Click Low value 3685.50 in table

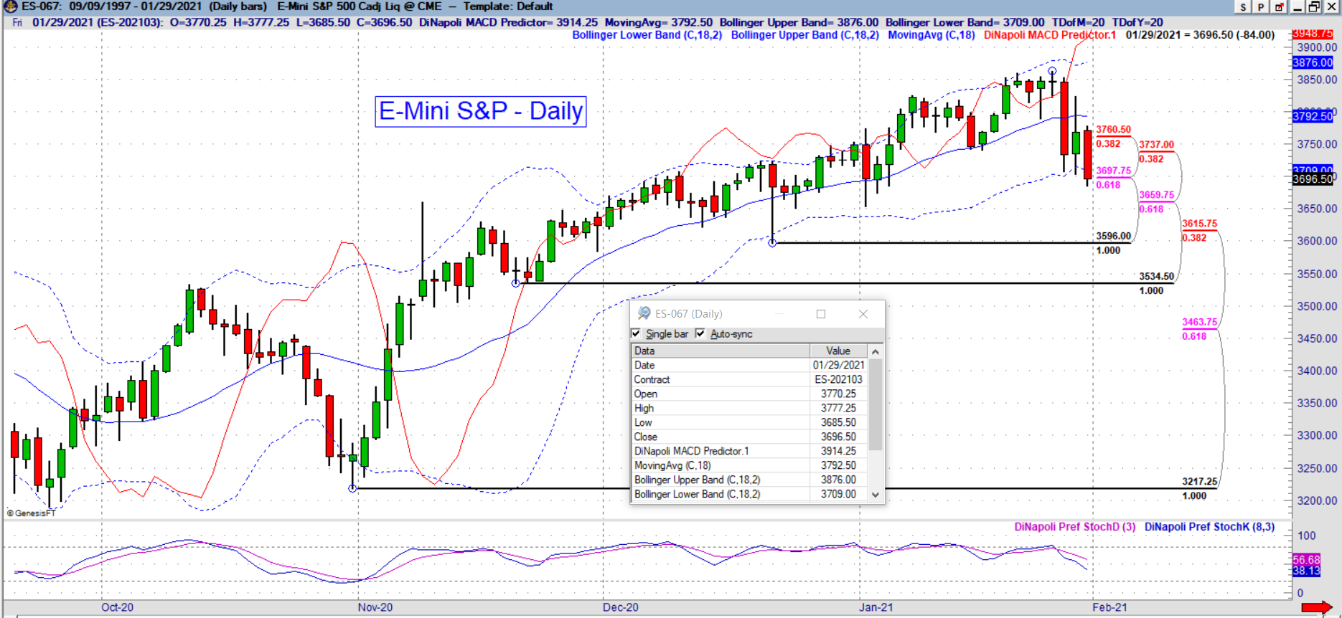coord(838,422)
